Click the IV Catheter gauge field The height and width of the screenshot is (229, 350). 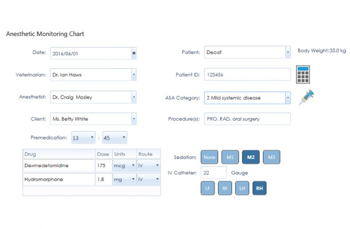pos(213,173)
